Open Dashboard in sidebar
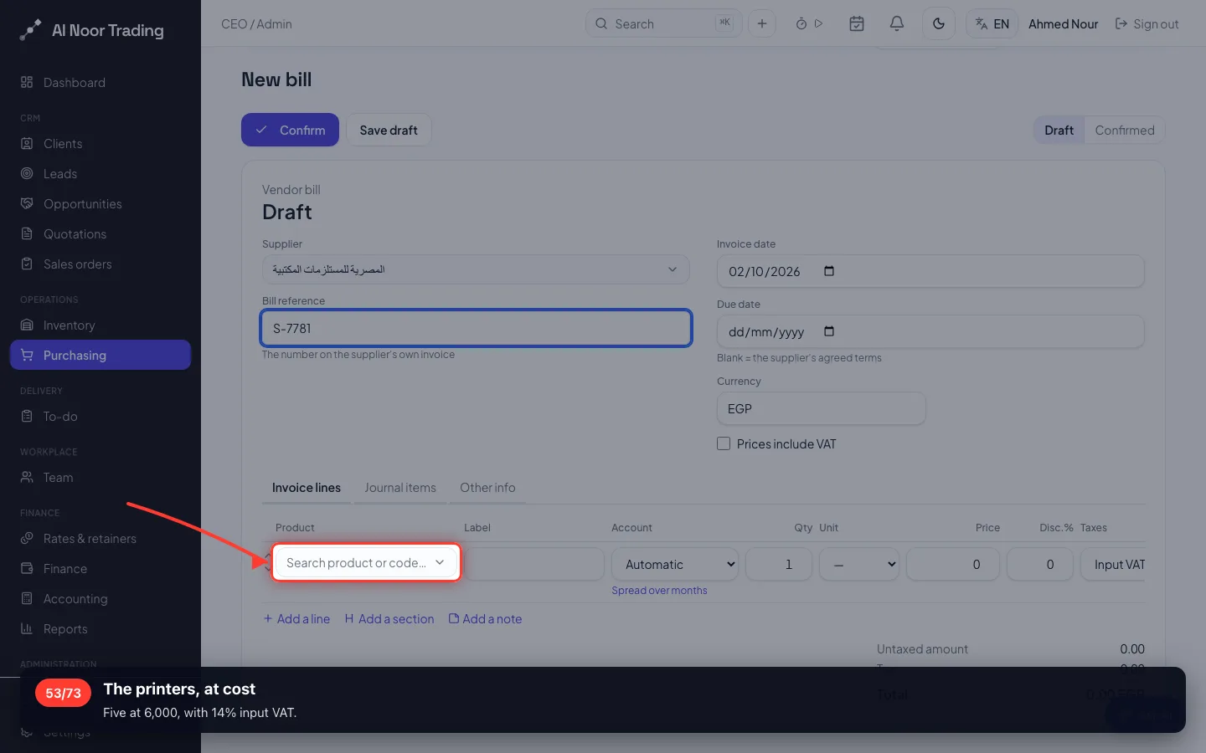1206x753 pixels. (x=100, y=82)
